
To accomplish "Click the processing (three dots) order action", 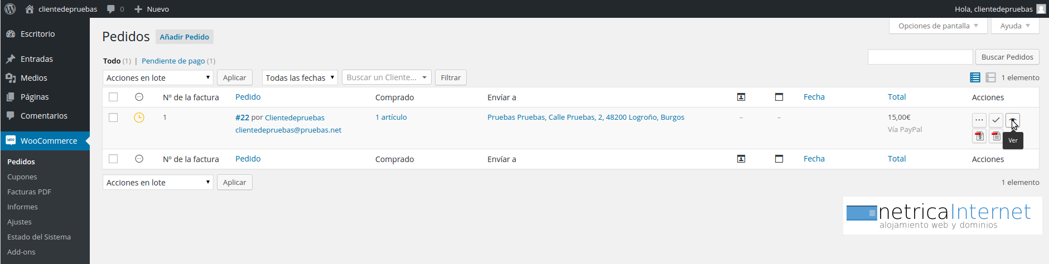I will pos(979,120).
